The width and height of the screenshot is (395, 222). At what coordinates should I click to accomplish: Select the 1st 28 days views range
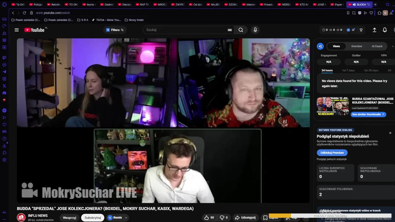click(x=371, y=70)
